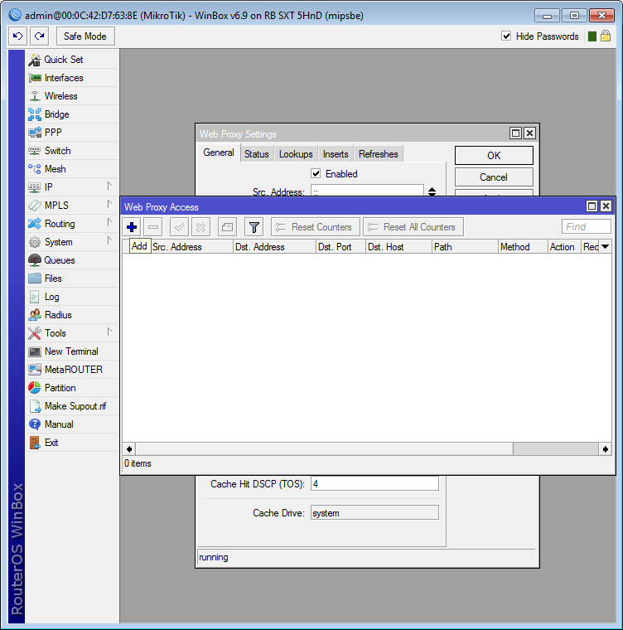Open the Files section

coord(72,279)
